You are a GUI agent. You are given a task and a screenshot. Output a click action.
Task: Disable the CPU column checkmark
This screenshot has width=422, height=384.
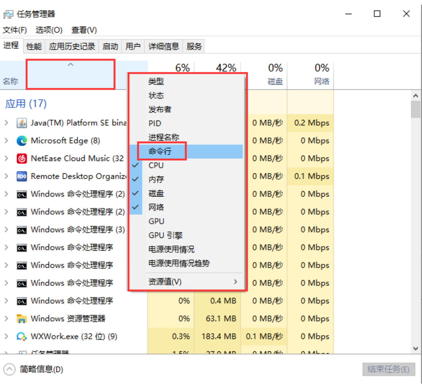point(156,165)
